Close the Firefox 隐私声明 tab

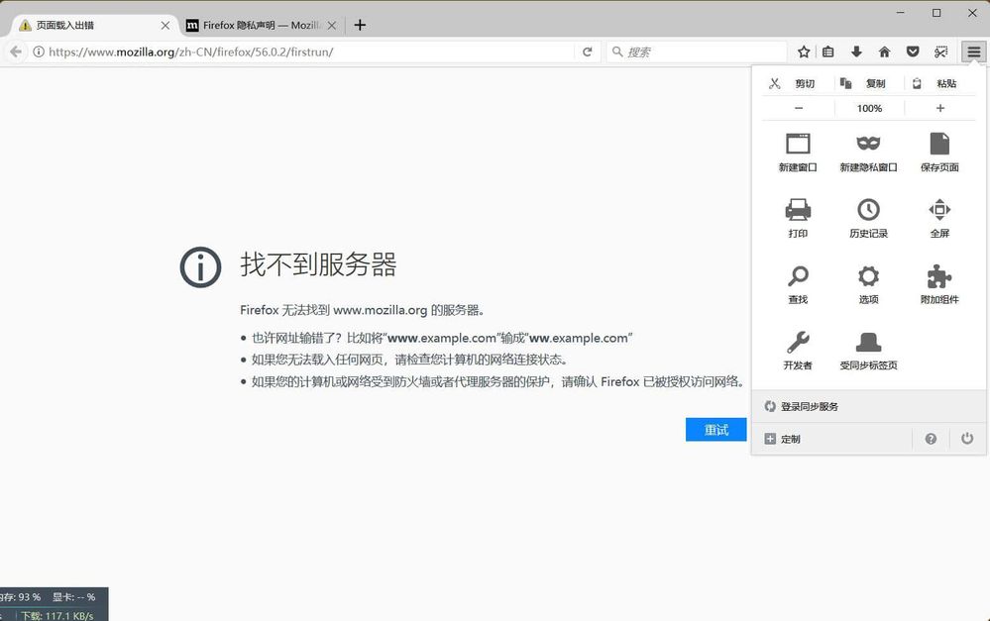(x=331, y=25)
